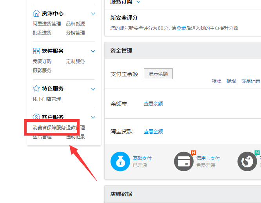
Task: Click the 服务订购 heading text
Action: pyautogui.click(x=121, y=2)
